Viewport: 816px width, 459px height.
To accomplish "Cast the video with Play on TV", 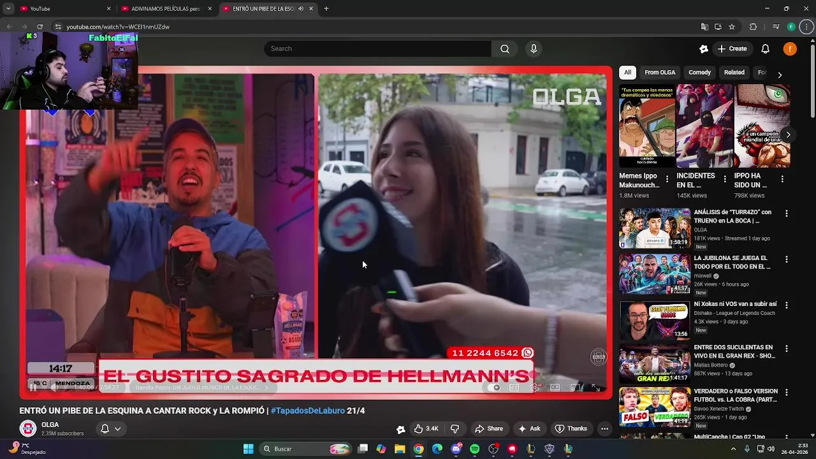I will 575,387.
